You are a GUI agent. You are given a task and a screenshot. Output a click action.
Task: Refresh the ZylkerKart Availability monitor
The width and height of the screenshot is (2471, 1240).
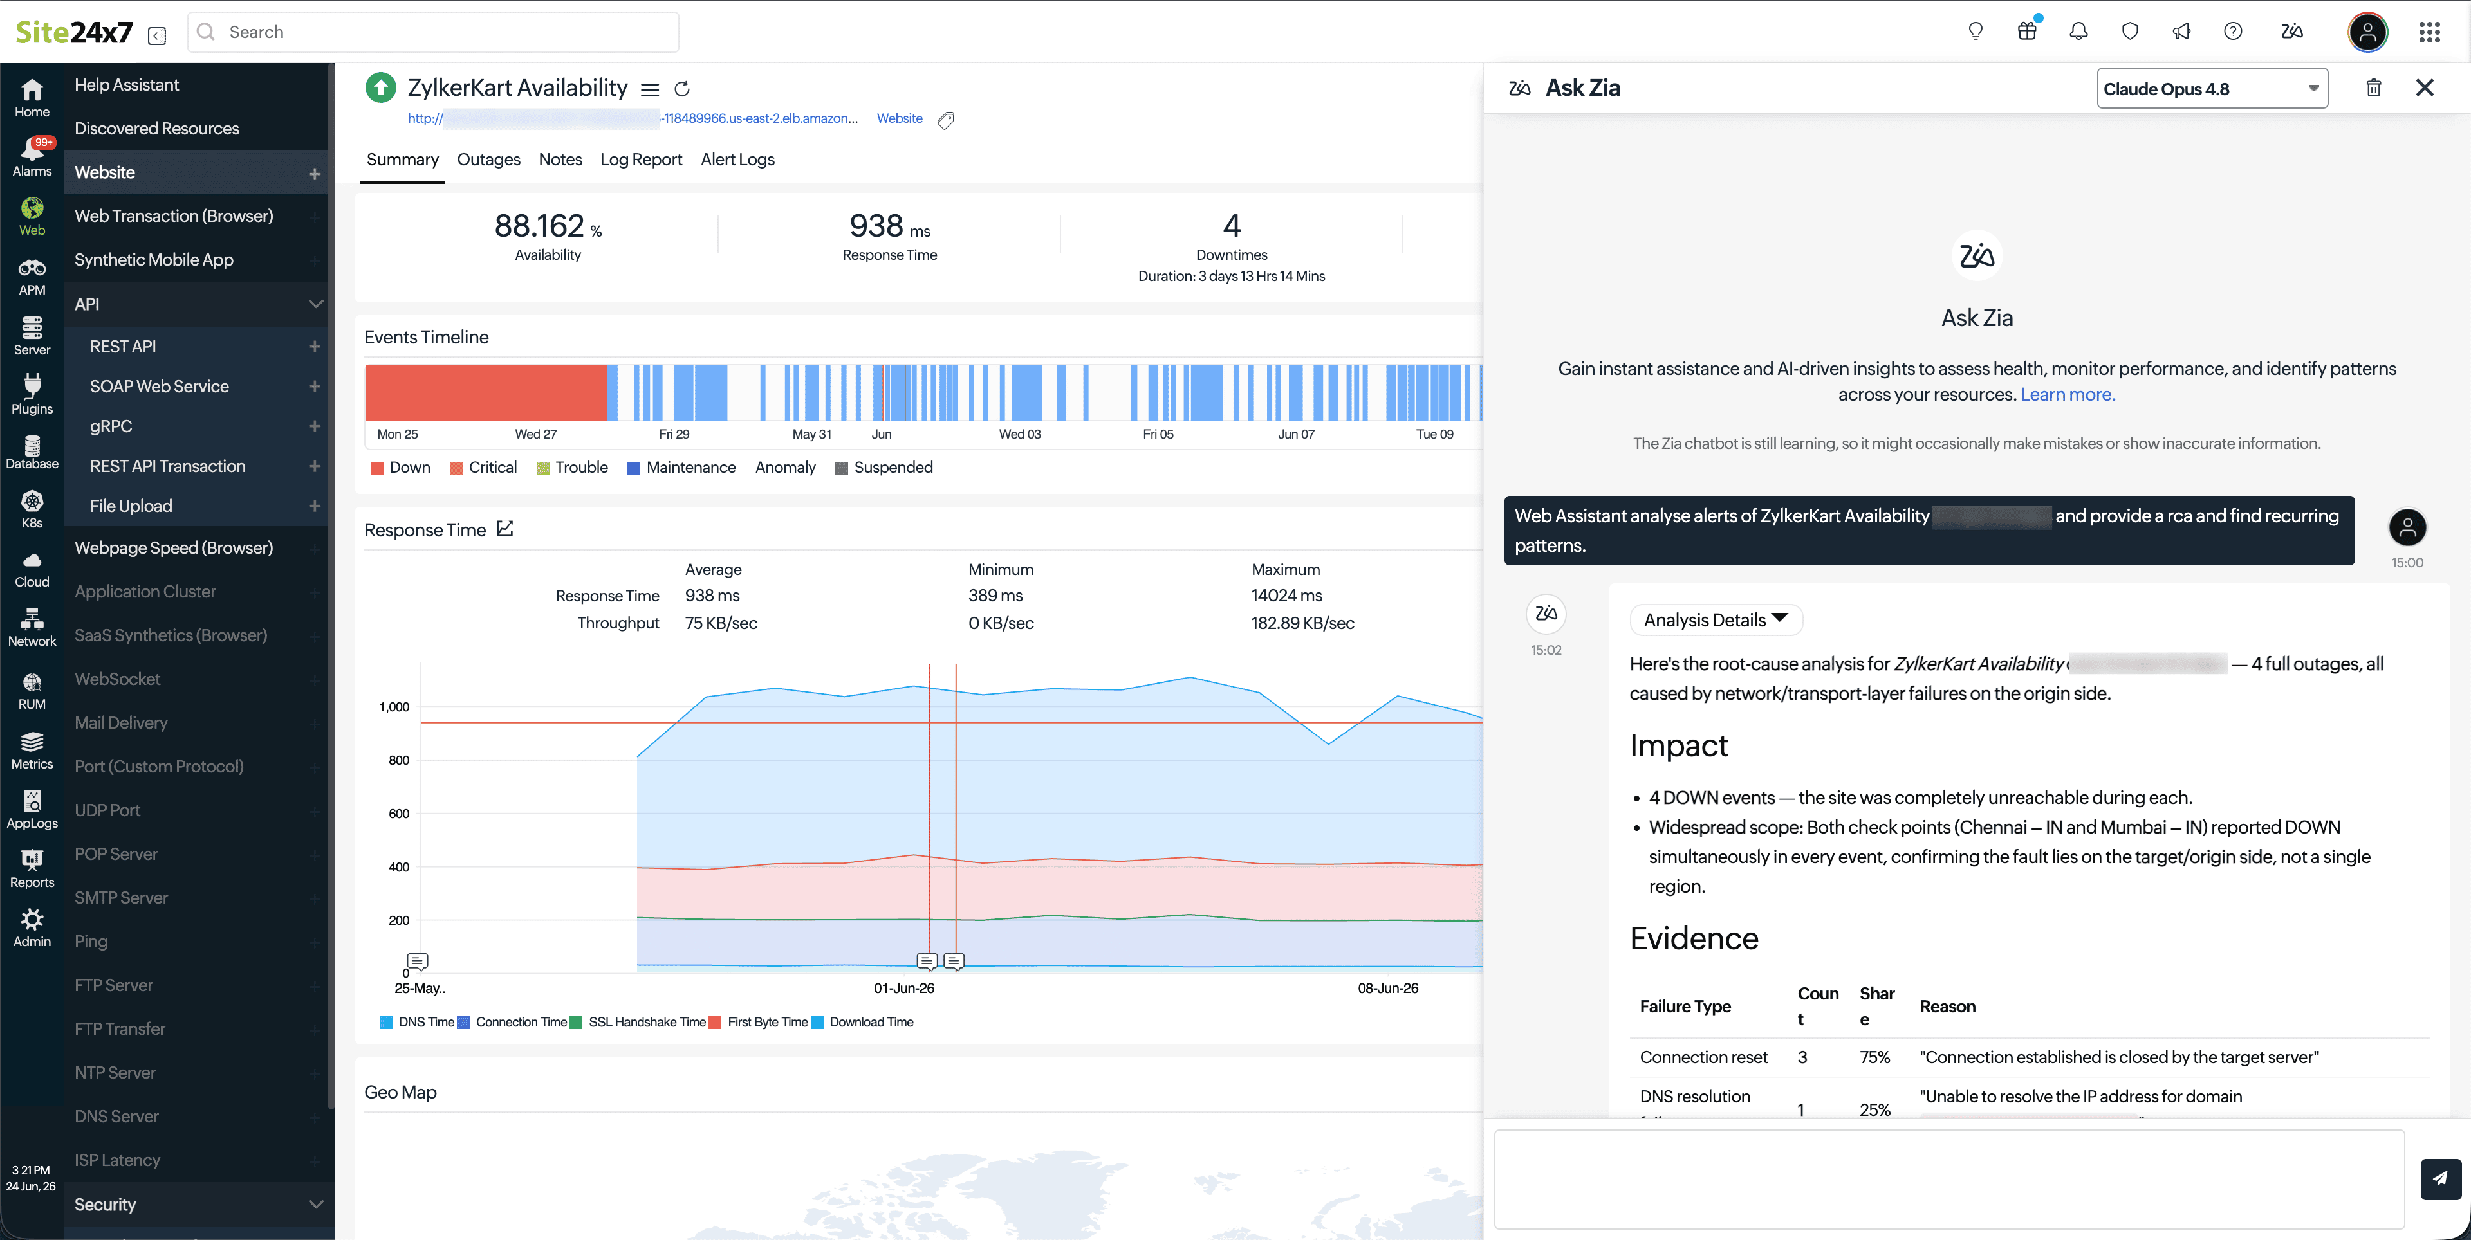click(x=682, y=89)
